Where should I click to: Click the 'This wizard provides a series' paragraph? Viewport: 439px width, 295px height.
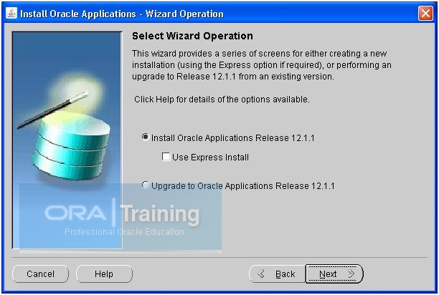click(x=262, y=65)
